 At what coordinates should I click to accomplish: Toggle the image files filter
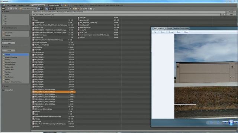81,8
